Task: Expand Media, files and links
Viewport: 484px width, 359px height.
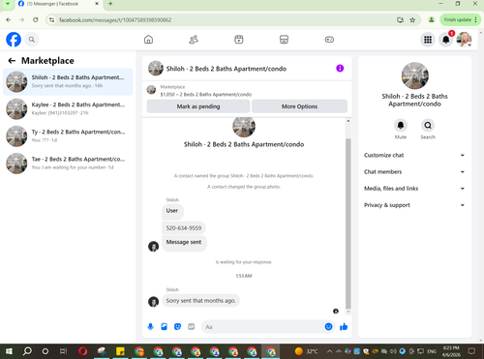Action: pyautogui.click(x=414, y=189)
